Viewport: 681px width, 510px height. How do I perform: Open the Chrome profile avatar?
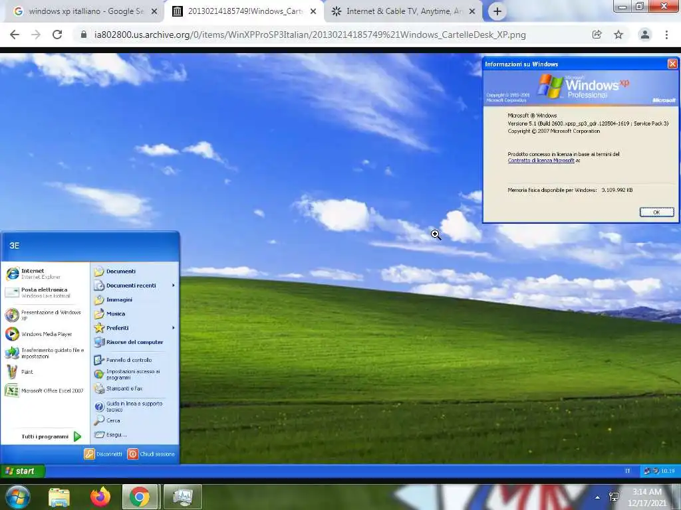645,35
